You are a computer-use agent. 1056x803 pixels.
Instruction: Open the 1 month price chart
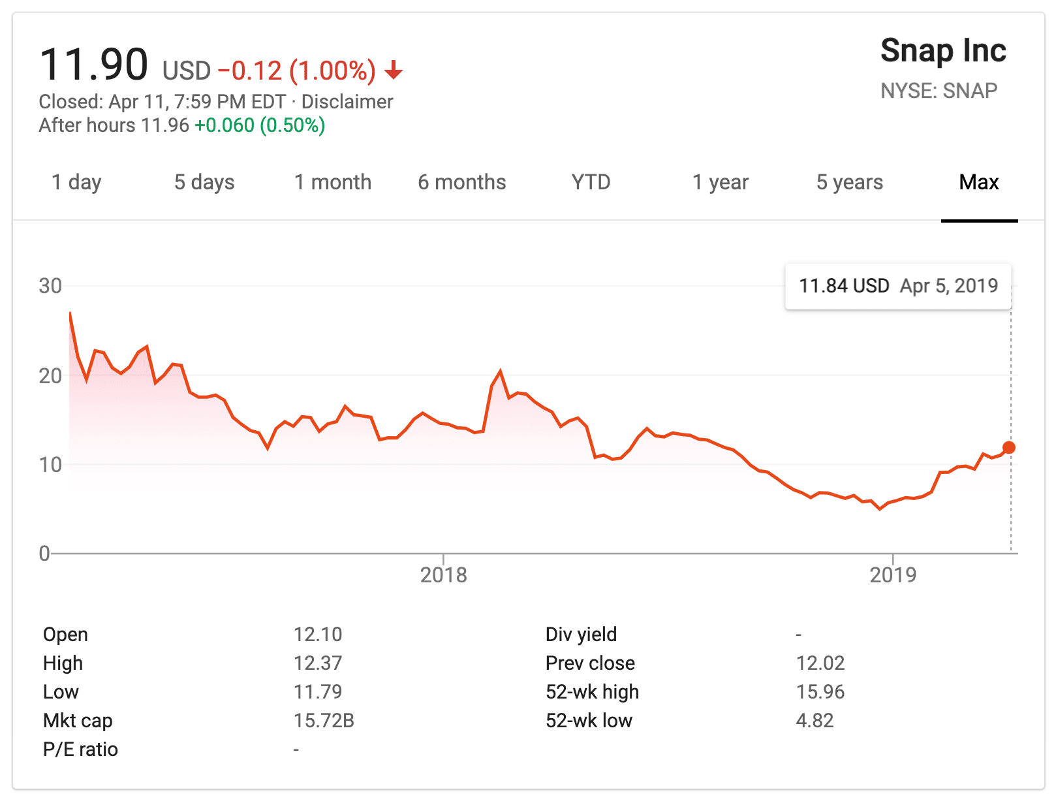333,182
